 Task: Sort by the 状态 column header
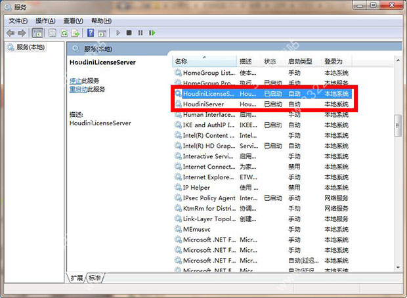(273, 61)
